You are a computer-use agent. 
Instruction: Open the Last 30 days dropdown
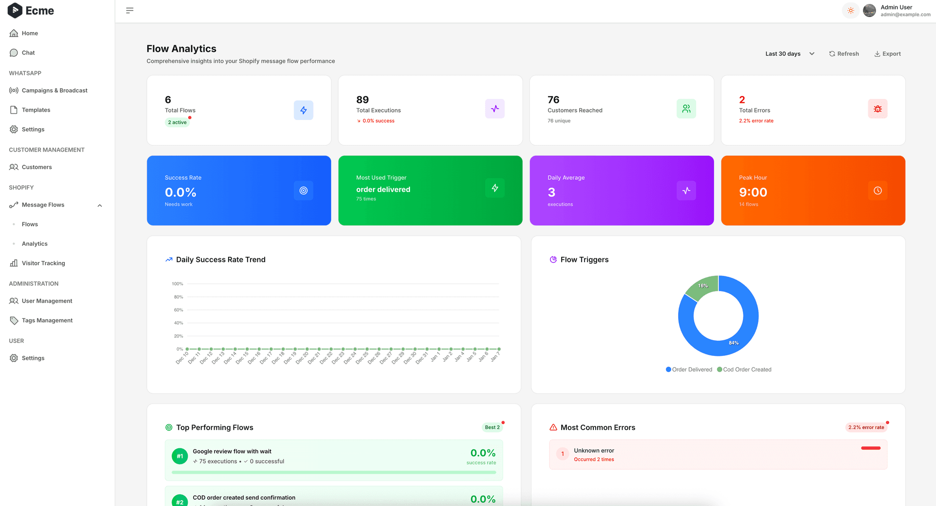[790, 54]
